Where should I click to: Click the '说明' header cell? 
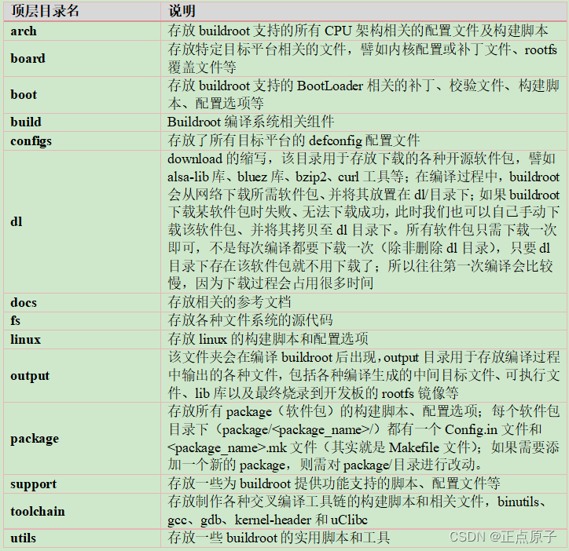point(364,11)
